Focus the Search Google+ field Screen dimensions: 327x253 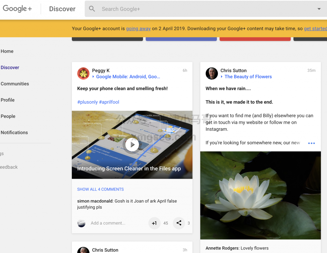[207, 9]
